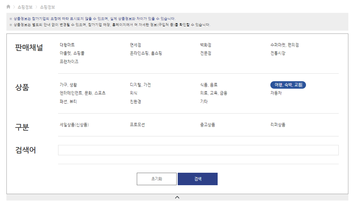Viewport: 353px width, 203px height.
Task: Open last 쇼핑정보 breadcrumb link
Action: coord(47,7)
